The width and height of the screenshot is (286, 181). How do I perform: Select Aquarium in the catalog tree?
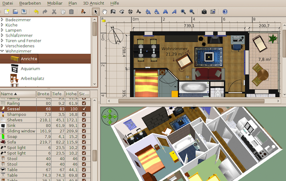tap(31, 69)
